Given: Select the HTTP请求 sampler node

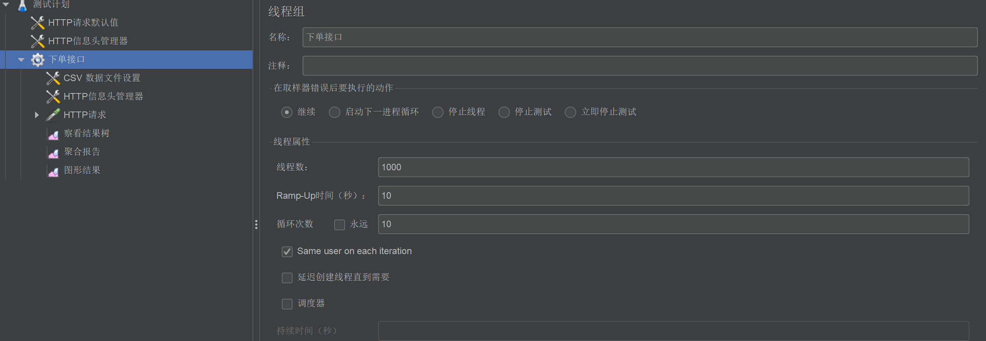Looking at the screenshot, I should click(85, 115).
